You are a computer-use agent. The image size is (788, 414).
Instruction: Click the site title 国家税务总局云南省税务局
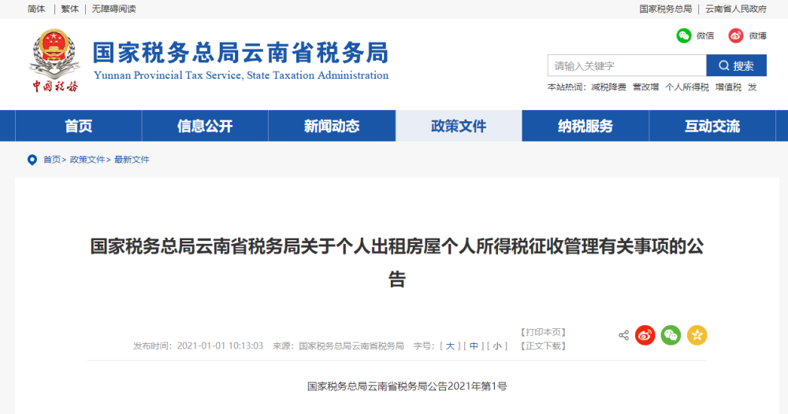(x=240, y=53)
